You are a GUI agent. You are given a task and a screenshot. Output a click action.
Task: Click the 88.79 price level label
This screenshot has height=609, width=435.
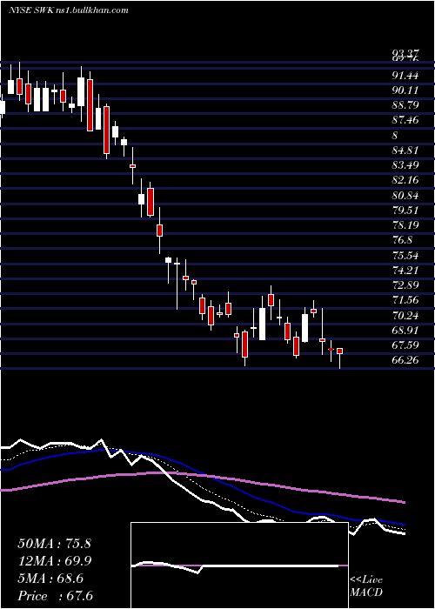pos(405,105)
